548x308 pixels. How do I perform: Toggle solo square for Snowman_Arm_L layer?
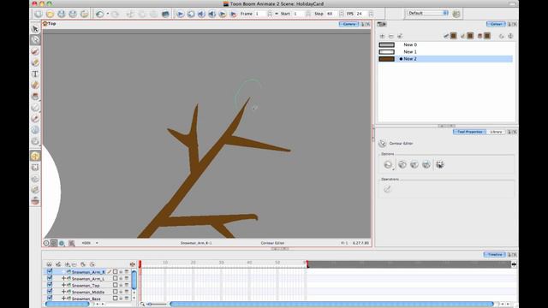coord(115,278)
